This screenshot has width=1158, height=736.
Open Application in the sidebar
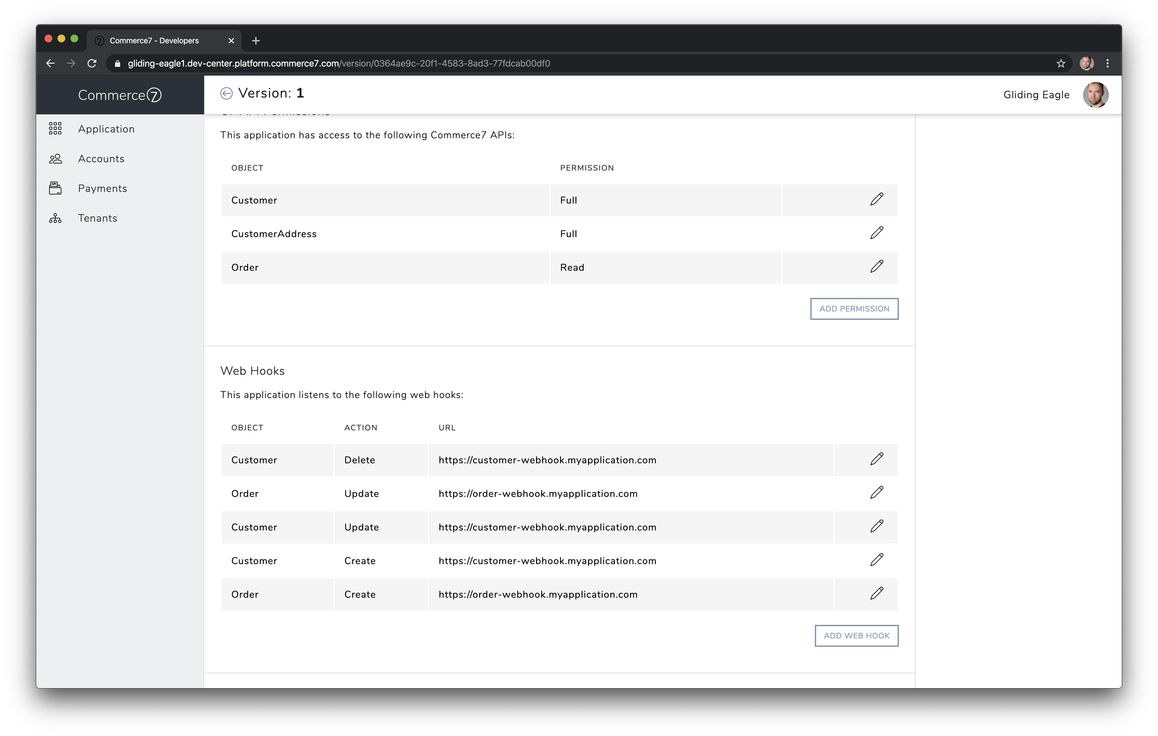click(x=106, y=129)
